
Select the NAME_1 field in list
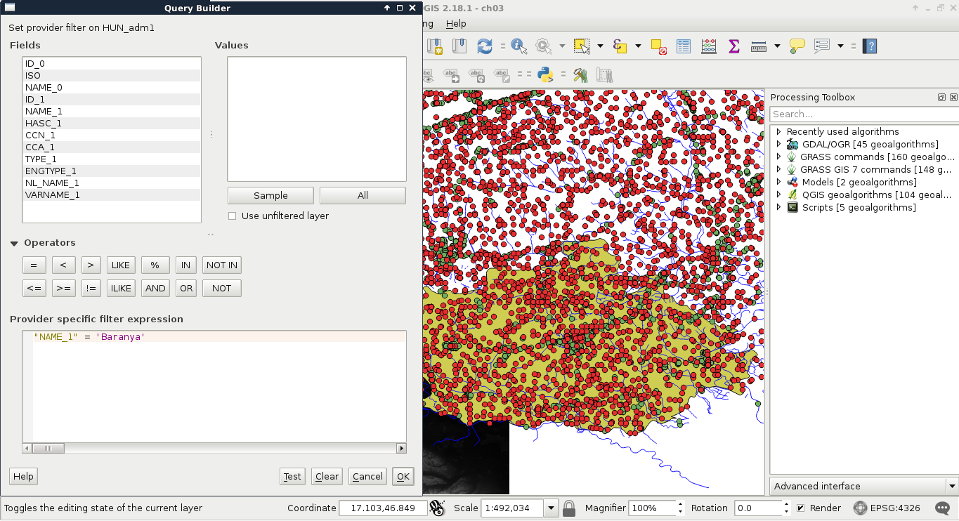(x=44, y=111)
